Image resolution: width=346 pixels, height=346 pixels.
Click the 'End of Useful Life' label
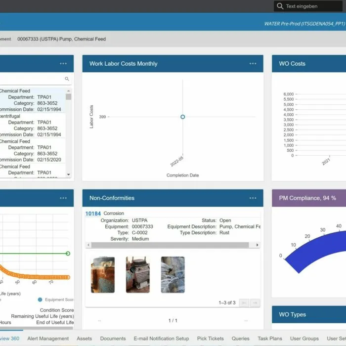55,322
